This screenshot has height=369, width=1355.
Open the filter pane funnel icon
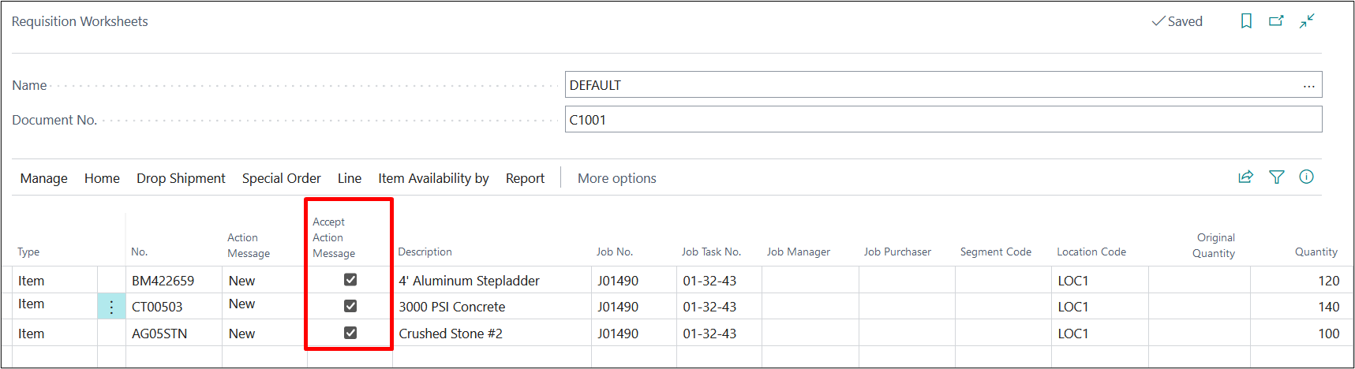tap(1276, 177)
